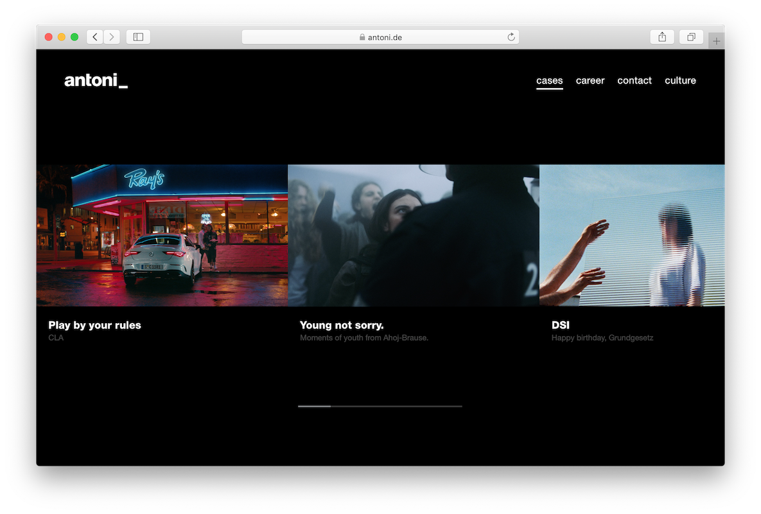The width and height of the screenshot is (761, 514).
Task: Select the cases navigation item
Action: [549, 80]
